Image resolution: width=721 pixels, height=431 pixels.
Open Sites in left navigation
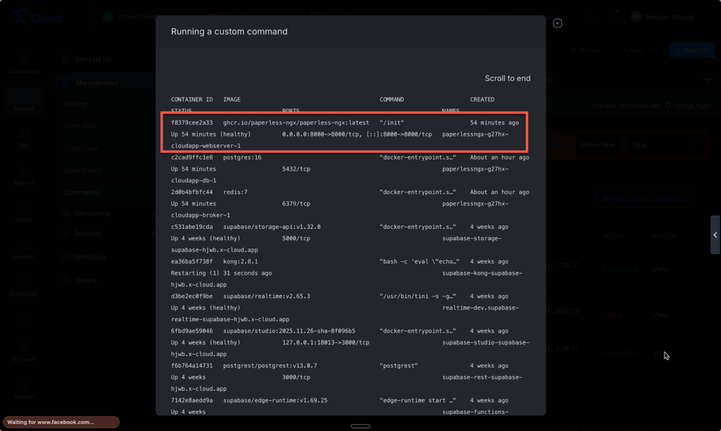tap(23, 139)
